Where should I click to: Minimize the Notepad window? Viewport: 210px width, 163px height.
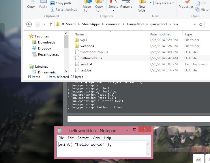point(127,130)
